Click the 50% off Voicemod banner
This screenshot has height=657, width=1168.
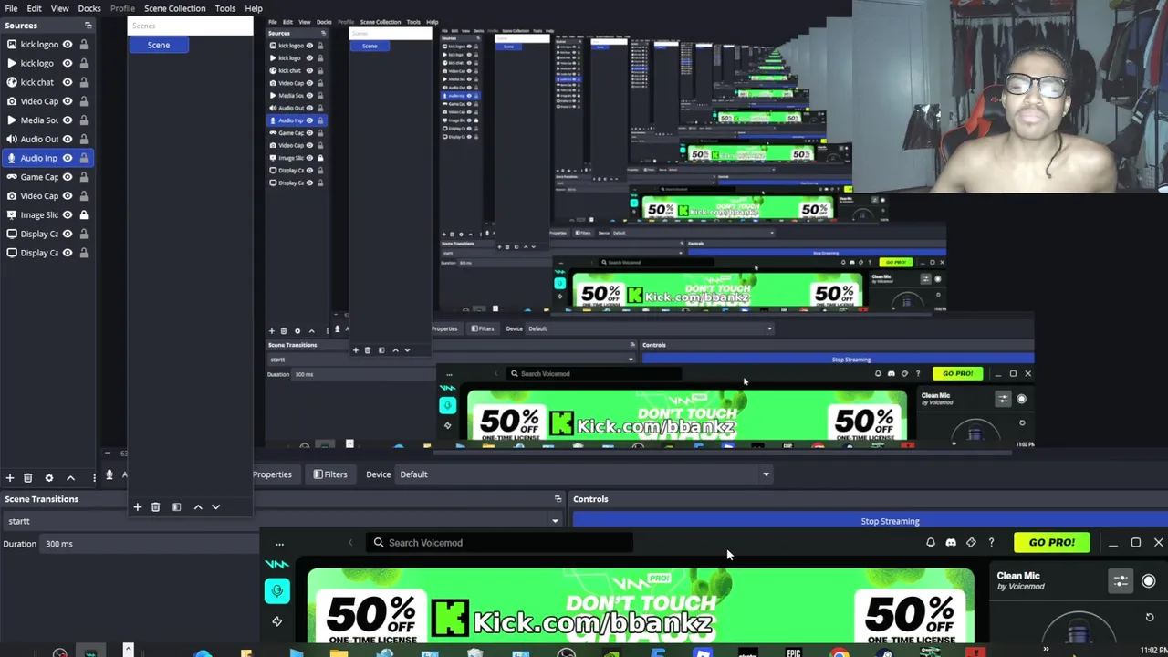[641, 605]
